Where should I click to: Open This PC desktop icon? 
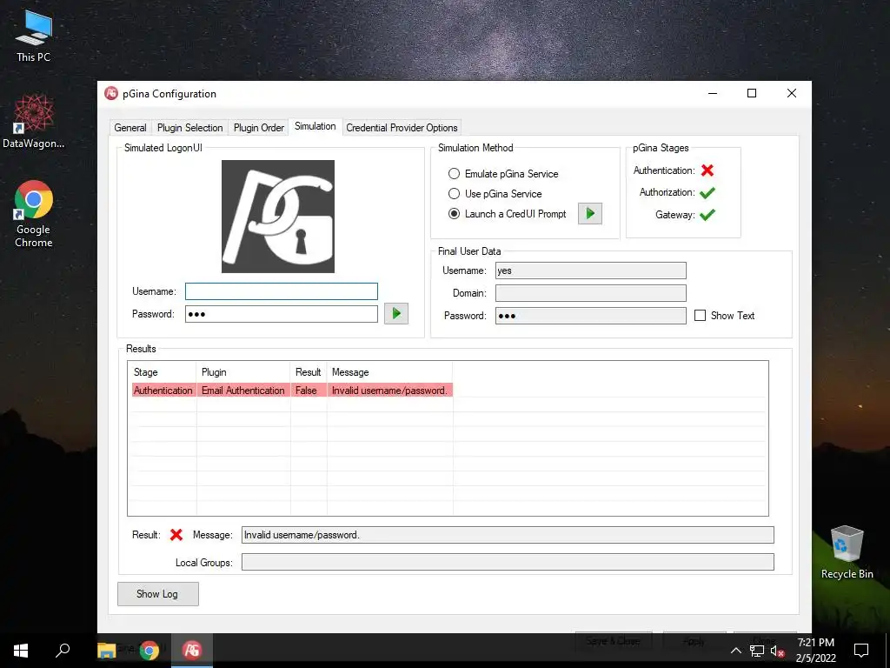click(34, 37)
